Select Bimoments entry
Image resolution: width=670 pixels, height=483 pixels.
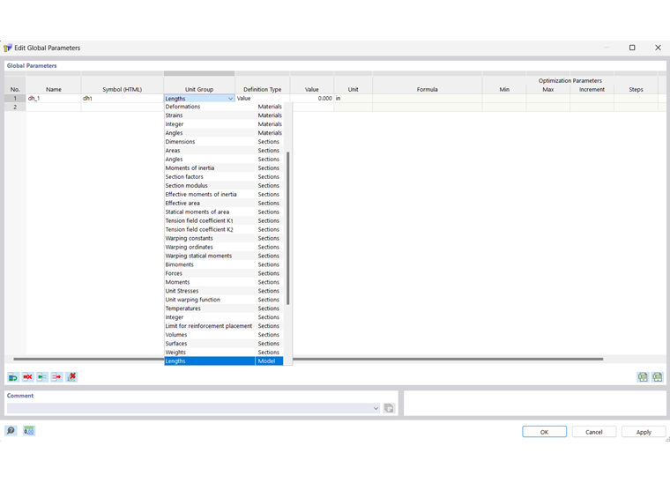[223, 264]
